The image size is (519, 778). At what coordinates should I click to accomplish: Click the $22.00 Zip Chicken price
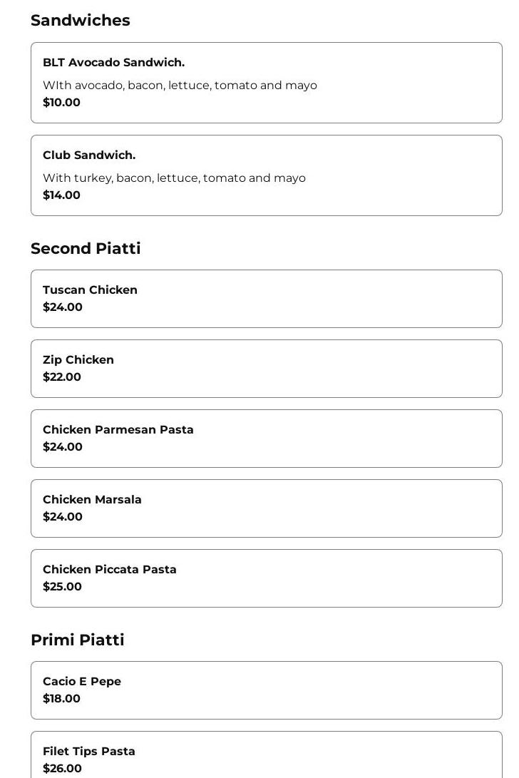tap(62, 377)
